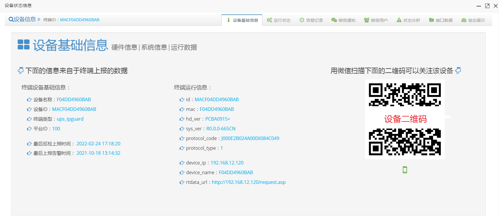Switch to the 微信通知 tab
This screenshot has width=499, height=218.
343,20
